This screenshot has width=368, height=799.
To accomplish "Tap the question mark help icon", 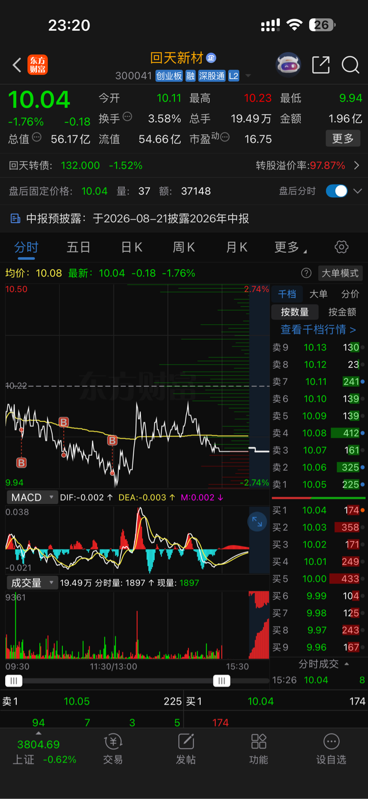I will pyautogui.click(x=306, y=273).
